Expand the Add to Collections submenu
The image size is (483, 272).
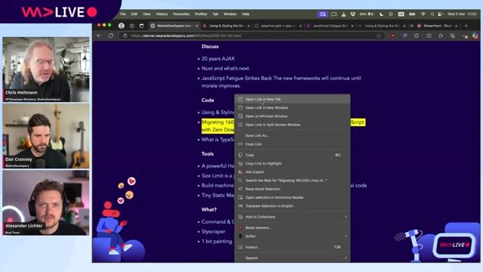coord(292,217)
